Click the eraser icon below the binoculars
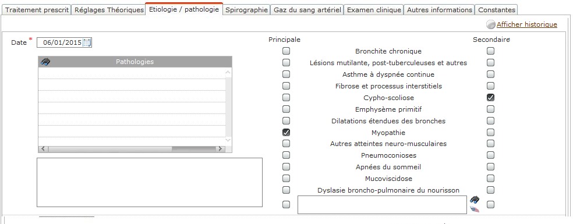This screenshot has height=224, width=573. pyautogui.click(x=475, y=209)
